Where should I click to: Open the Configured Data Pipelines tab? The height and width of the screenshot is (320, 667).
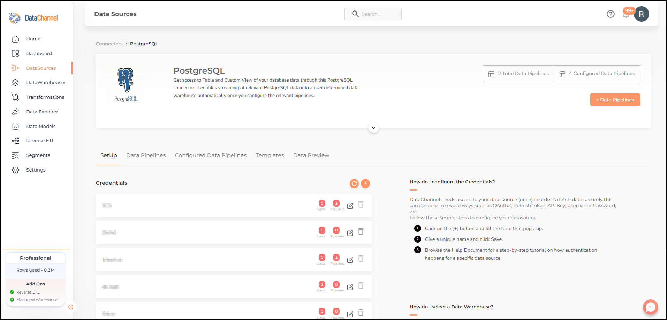pyautogui.click(x=211, y=155)
